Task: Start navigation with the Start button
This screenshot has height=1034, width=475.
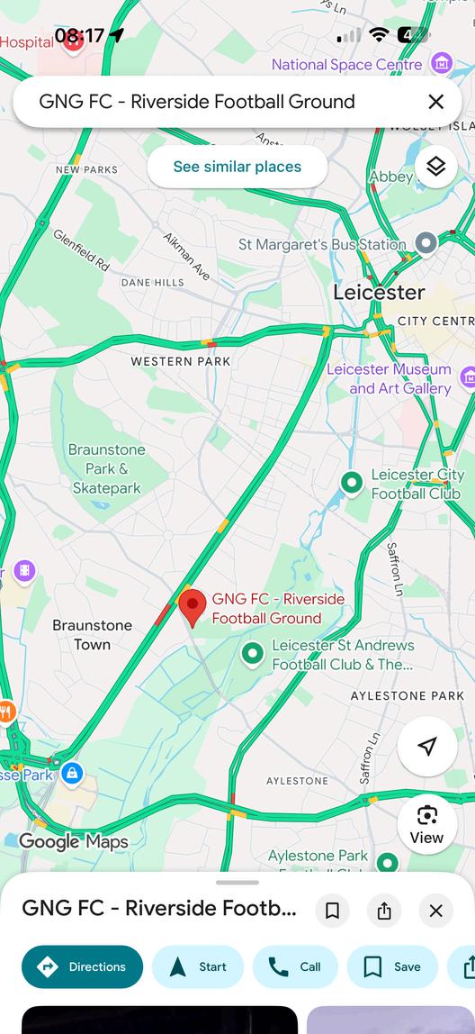Action: (198, 966)
